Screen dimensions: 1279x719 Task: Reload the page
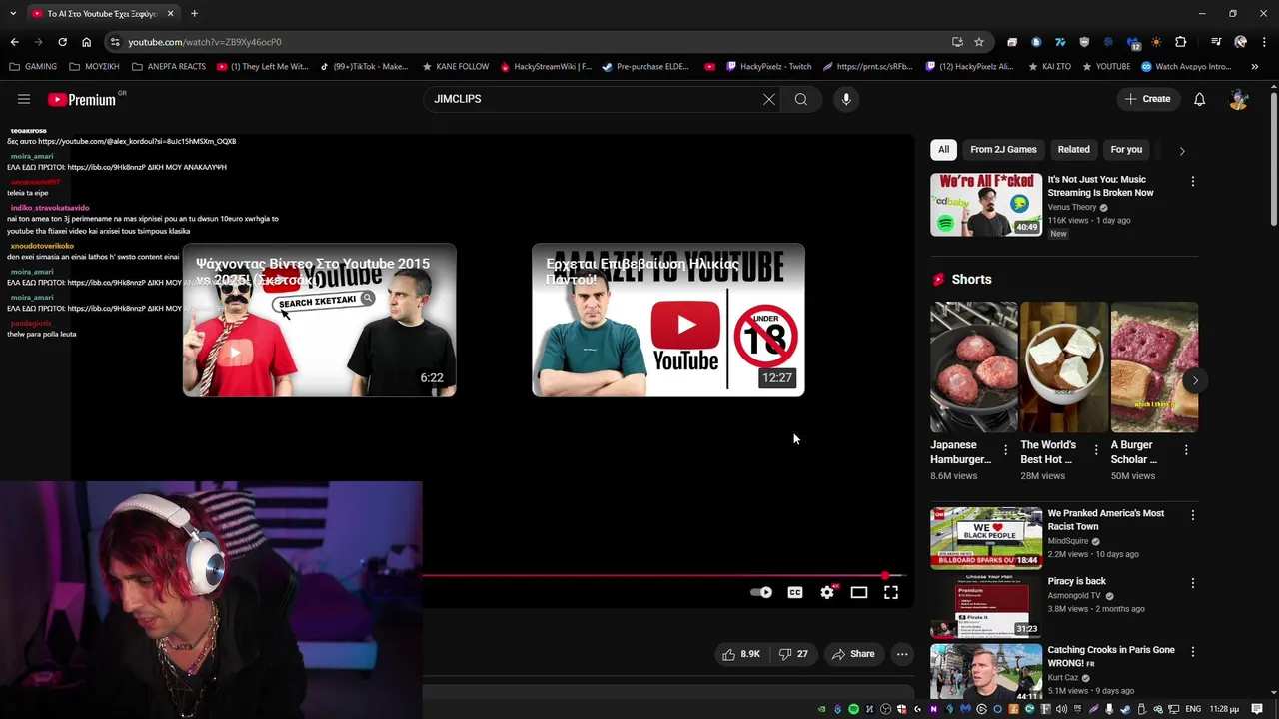pos(62,42)
